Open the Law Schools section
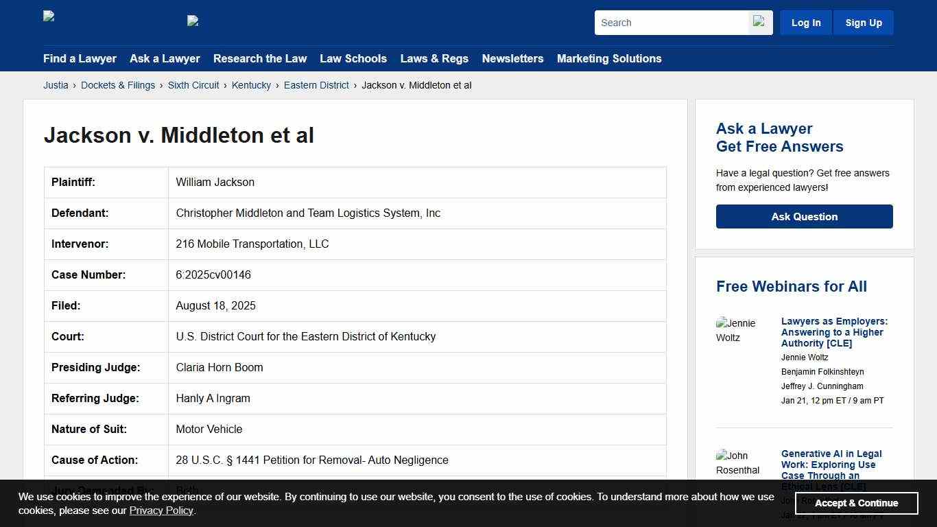This screenshot has width=937, height=527. click(x=353, y=59)
